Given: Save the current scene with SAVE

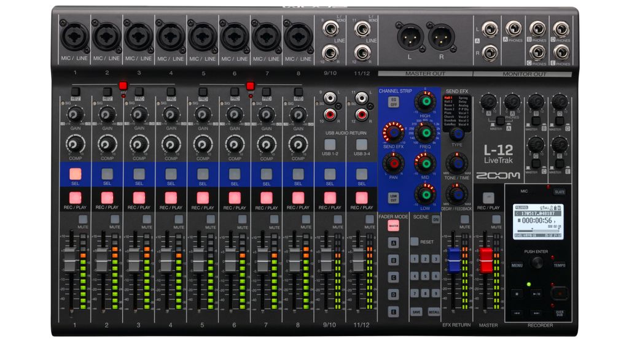Looking at the screenshot, I should point(416,312).
